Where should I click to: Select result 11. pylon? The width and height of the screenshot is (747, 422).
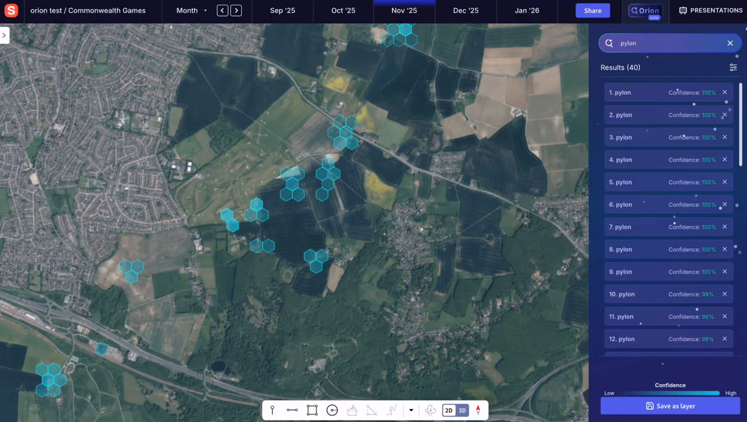(x=669, y=316)
